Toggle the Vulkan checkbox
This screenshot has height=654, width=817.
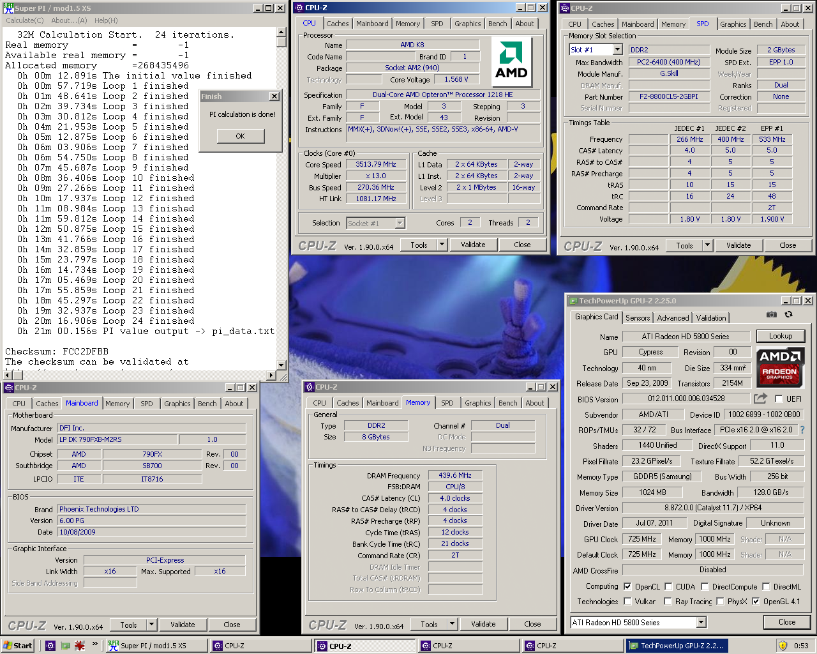627,601
